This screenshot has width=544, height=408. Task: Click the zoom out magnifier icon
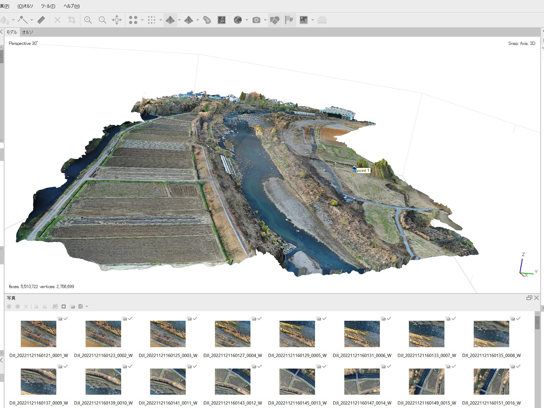[102, 20]
